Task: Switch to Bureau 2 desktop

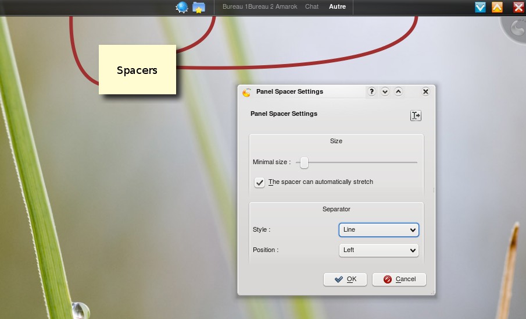Action: 260,7
